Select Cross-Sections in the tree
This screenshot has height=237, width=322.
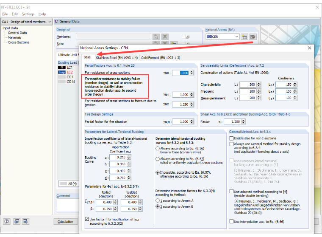(x=19, y=42)
